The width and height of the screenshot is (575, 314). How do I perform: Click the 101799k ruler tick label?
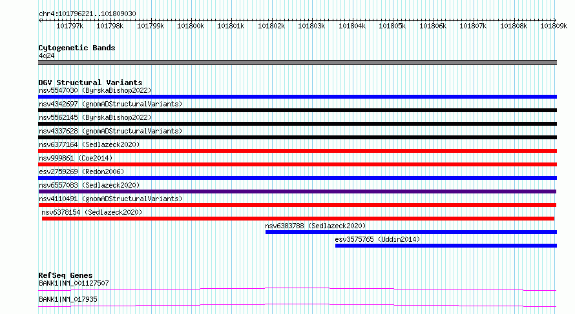tap(151, 26)
